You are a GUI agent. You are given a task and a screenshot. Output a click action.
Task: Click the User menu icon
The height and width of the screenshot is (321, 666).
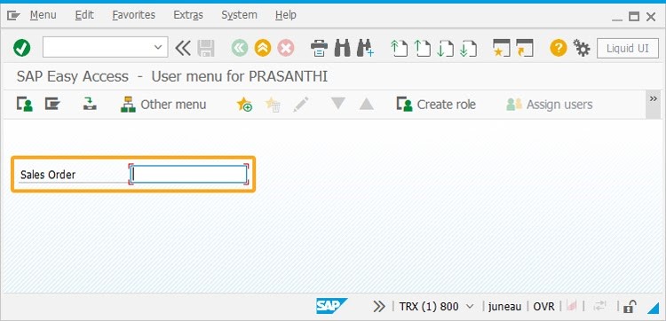point(25,104)
